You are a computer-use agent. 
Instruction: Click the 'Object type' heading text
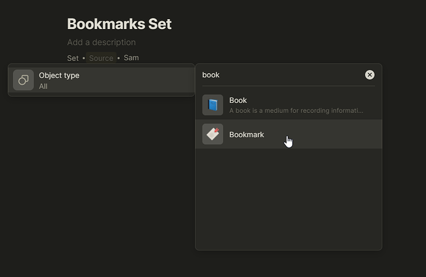coord(59,75)
